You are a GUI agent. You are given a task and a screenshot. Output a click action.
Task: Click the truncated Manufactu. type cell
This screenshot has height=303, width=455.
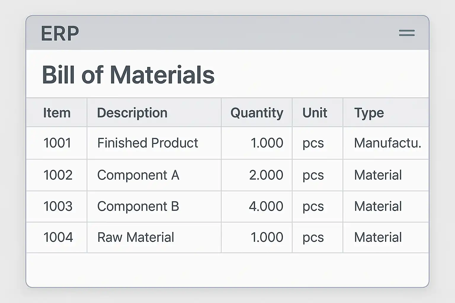387,143
